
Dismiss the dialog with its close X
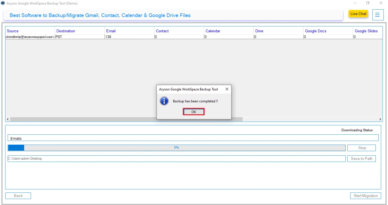click(227, 89)
